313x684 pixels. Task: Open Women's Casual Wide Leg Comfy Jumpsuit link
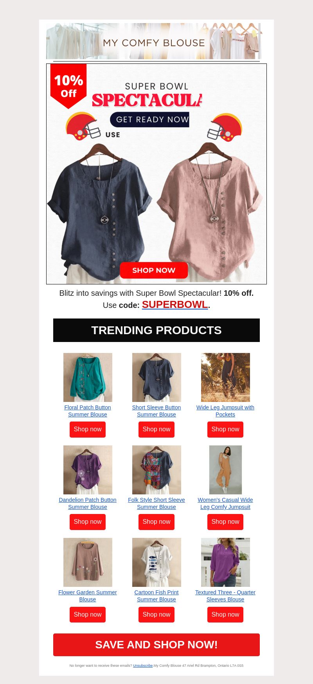tap(225, 503)
